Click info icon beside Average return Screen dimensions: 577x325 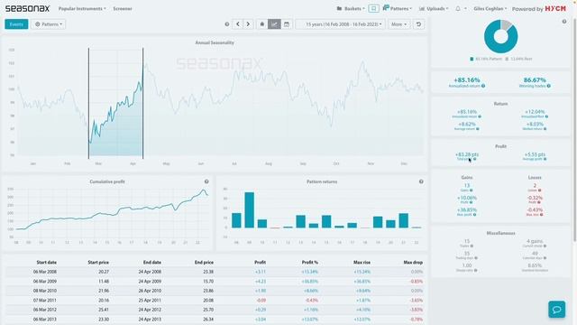click(478, 129)
